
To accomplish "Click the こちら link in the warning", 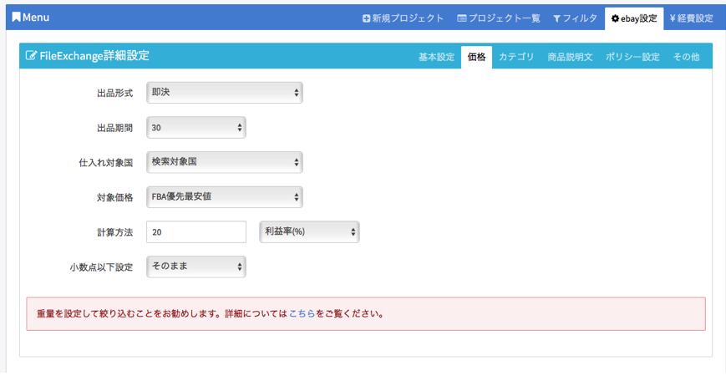I will pos(302,314).
